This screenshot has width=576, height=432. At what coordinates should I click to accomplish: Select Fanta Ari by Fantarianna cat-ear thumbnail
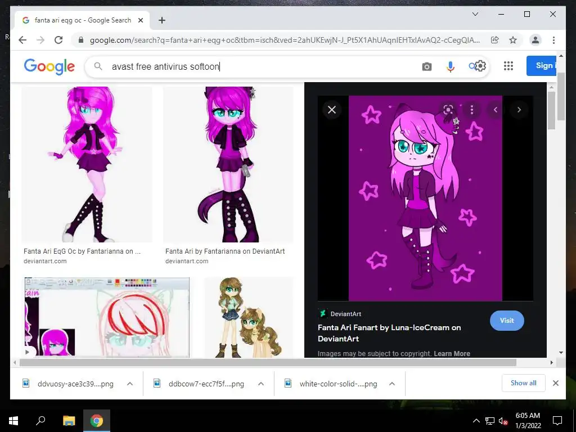coord(228,164)
